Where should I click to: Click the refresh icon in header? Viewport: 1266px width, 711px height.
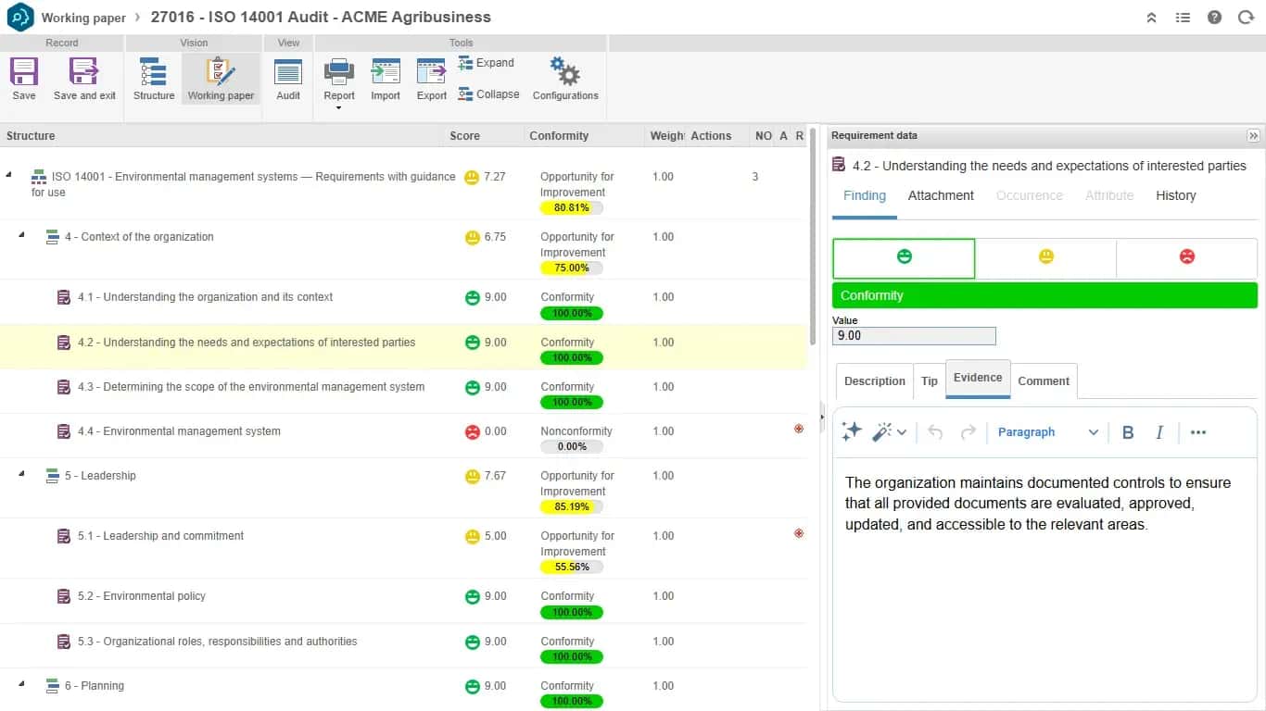coord(1246,18)
